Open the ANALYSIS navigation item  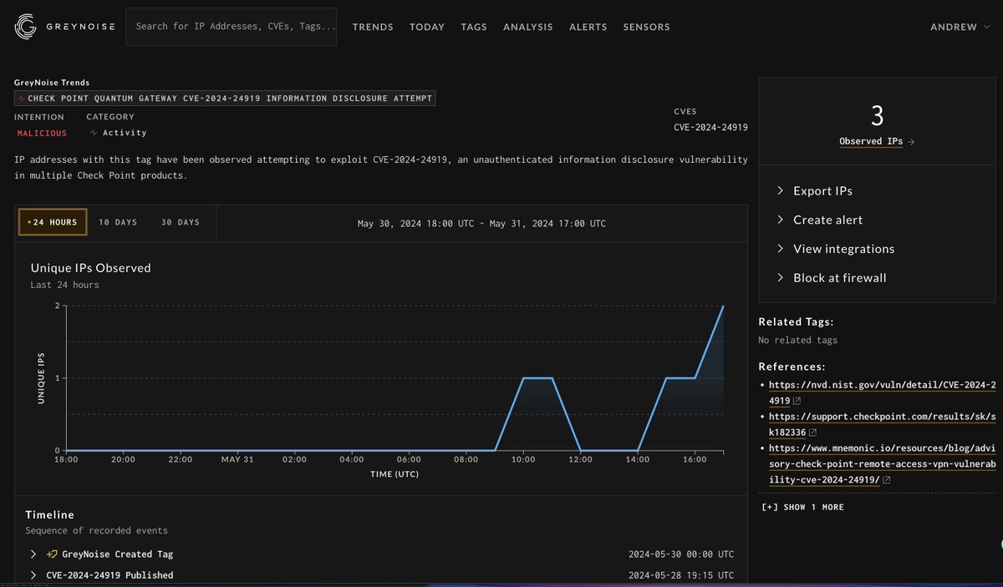(527, 27)
